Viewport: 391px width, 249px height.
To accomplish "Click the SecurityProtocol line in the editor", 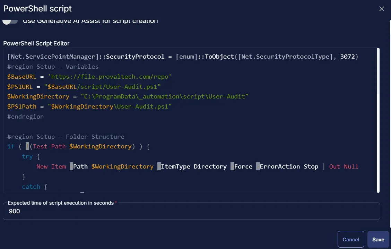I will coord(183,57).
